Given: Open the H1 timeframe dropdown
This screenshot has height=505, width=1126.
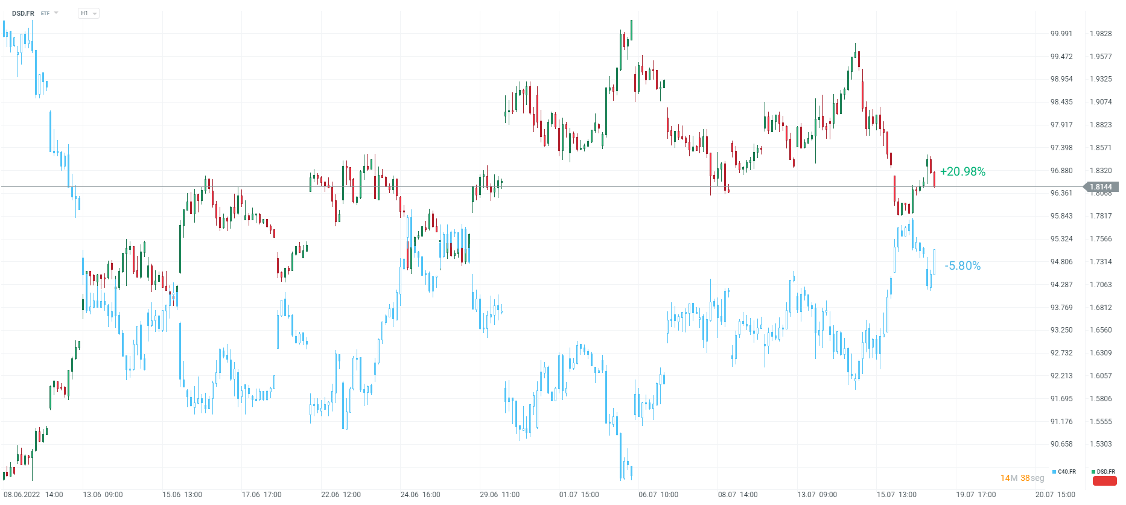Looking at the screenshot, I should 89,13.
